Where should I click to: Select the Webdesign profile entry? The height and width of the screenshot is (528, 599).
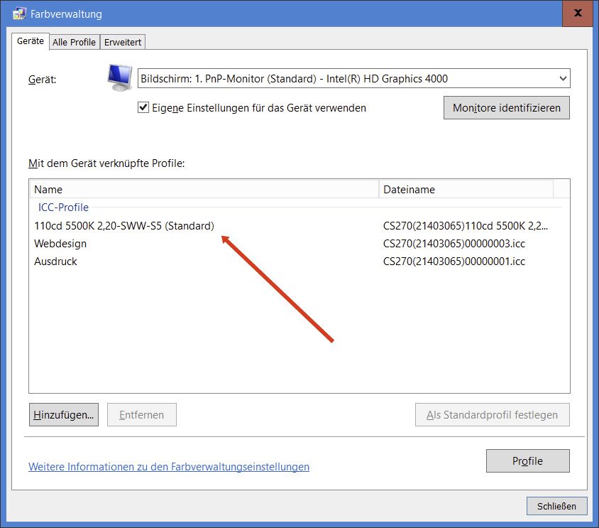[x=60, y=244]
